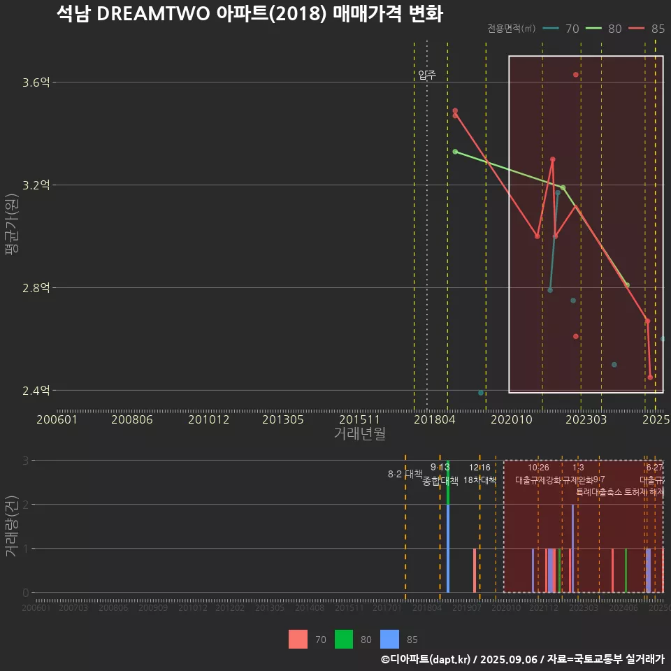The width and height of the screenshot is (671, 671).
Task: Click the '10·26' date label in volume chart
Action: coord(538,468)
